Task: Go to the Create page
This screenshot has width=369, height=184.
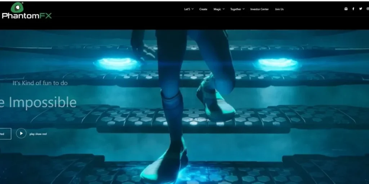Action: [x=203, y=9]
